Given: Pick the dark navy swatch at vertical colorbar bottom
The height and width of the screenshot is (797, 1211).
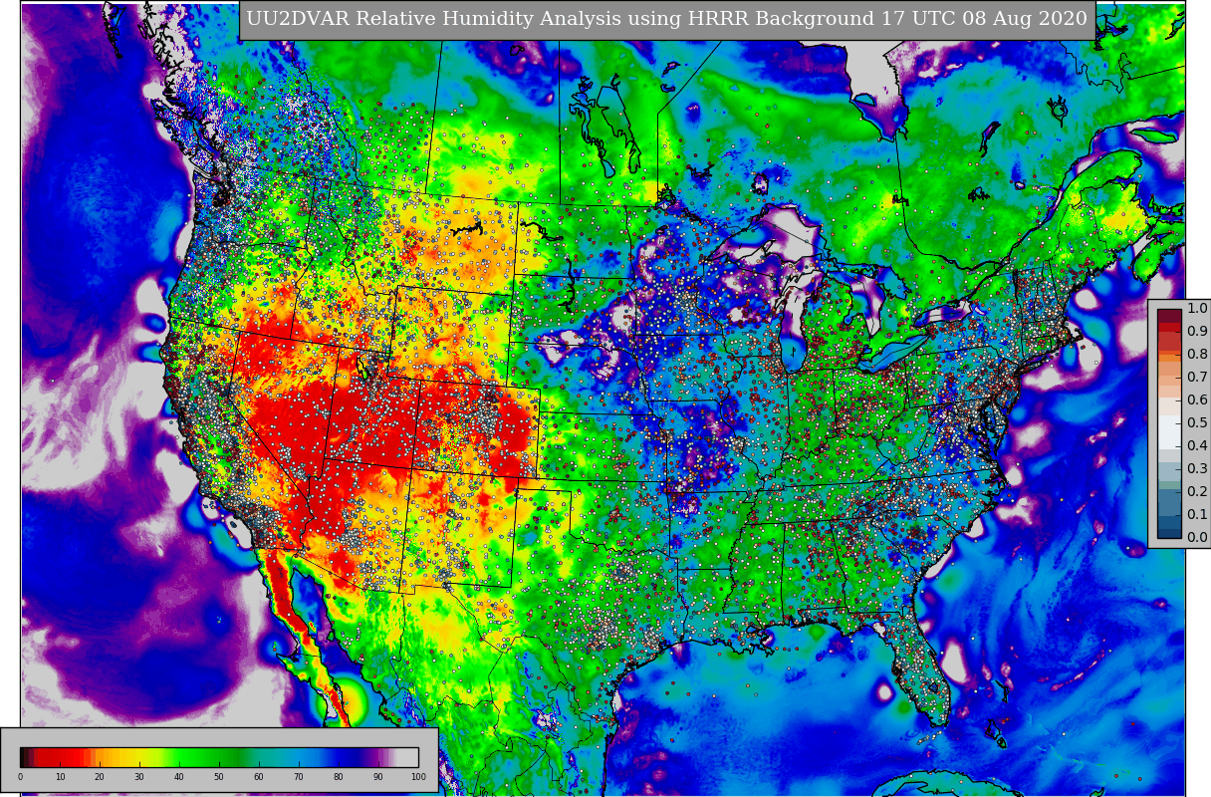Looking at the screenshot, I should click(x=1169, y=533).
